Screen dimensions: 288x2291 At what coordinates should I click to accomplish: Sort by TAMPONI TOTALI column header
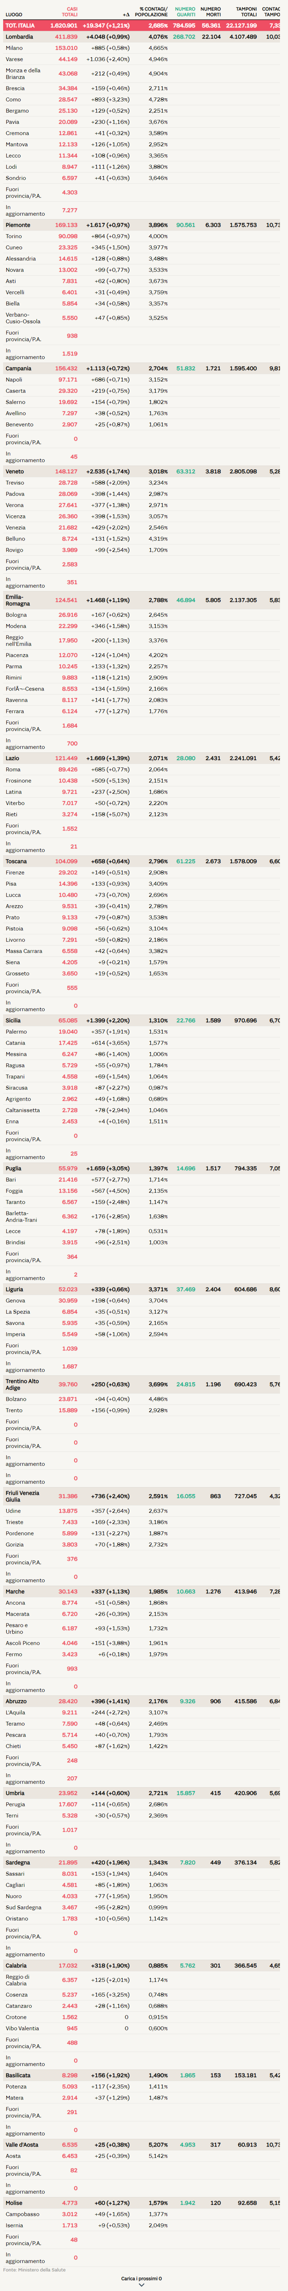pos(246,12)
